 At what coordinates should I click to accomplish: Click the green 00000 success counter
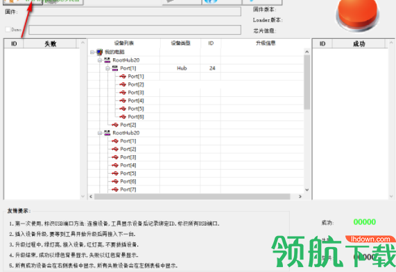coord(364,222)
